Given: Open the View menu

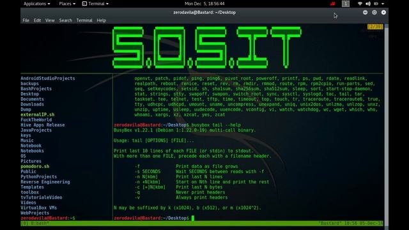Looking at the screenshot, I should pos(50,20).
